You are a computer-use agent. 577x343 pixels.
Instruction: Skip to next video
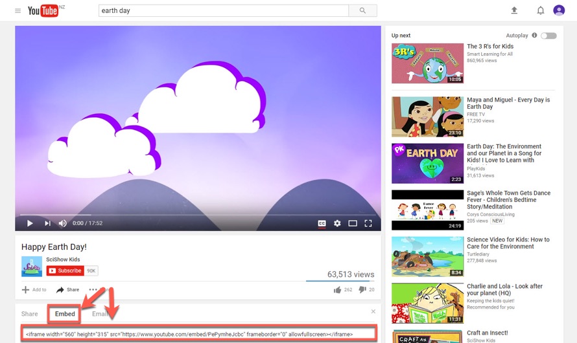(x=47, y=223)
